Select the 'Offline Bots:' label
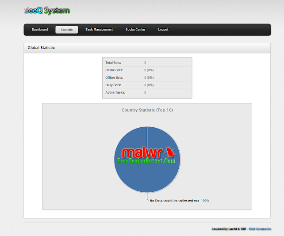This screenshot has height=236, width=284. (x=114, y=77)
